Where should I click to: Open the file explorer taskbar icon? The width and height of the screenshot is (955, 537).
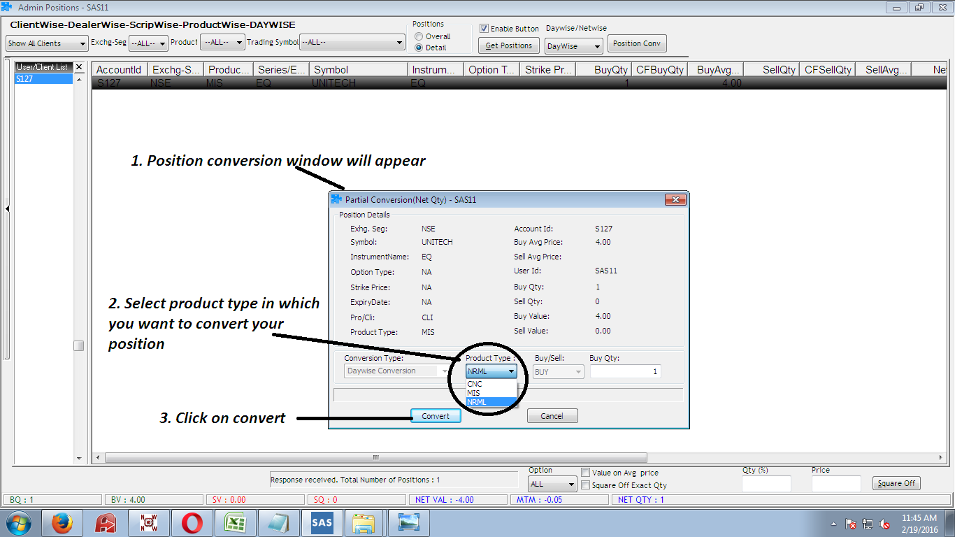(365, 523)
